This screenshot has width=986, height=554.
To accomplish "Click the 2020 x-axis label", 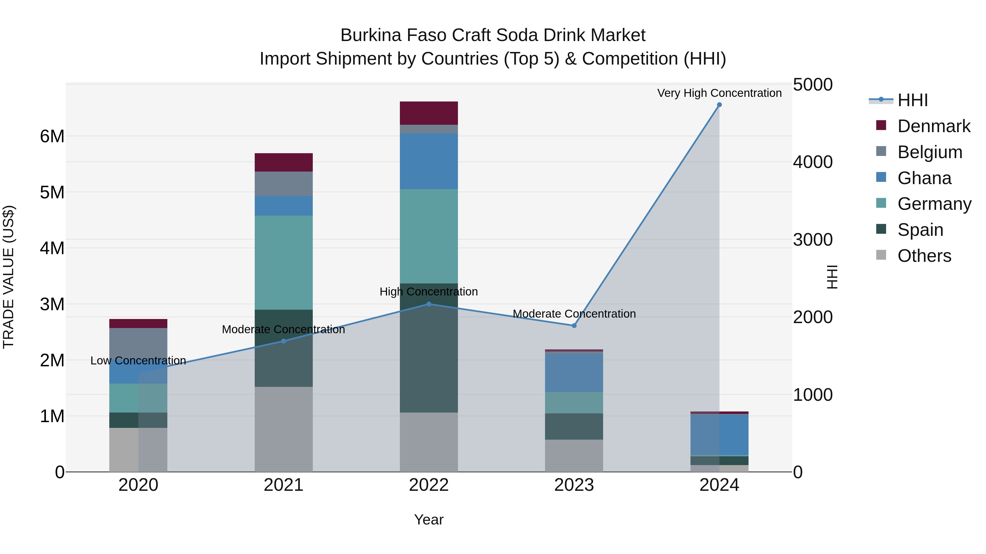I will pyautogui.click(x=139, y=485).
